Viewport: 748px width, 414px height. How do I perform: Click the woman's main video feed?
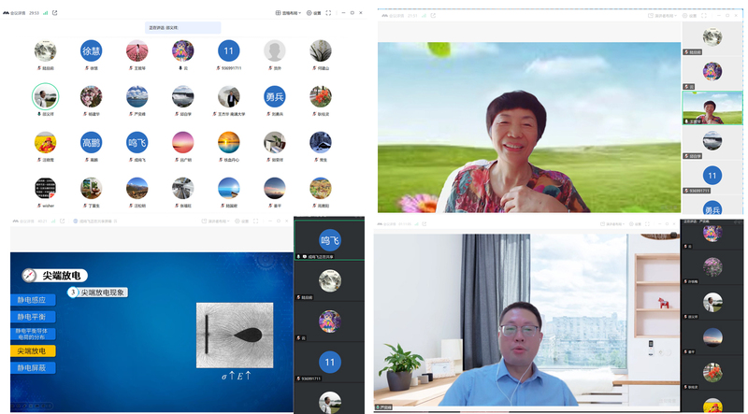pyautogui.click(x=529, y=127)
